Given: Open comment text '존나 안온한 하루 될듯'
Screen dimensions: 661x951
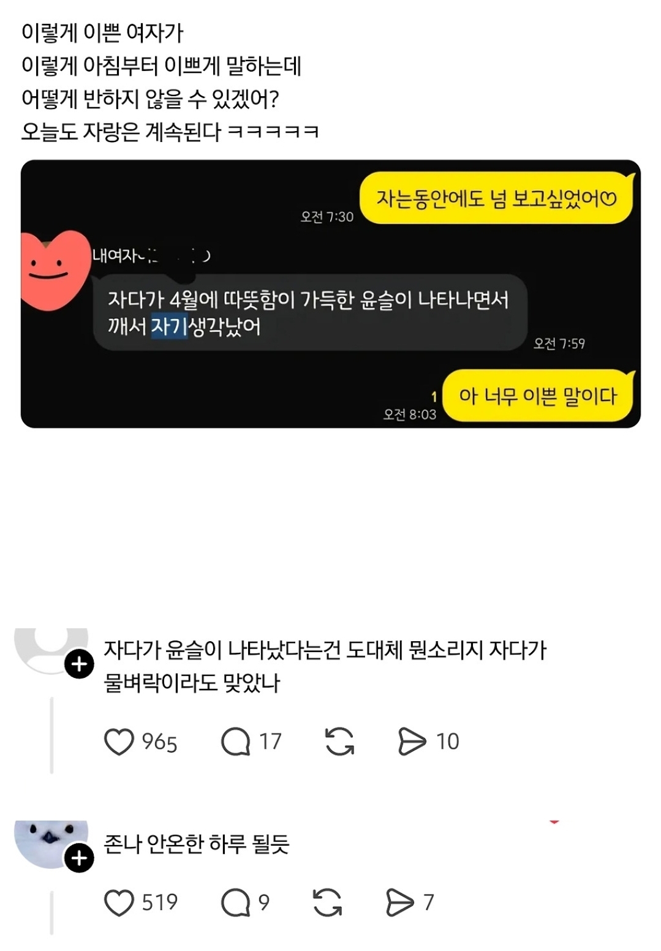Looking at the screenshot, I should (x=196, y=844).
